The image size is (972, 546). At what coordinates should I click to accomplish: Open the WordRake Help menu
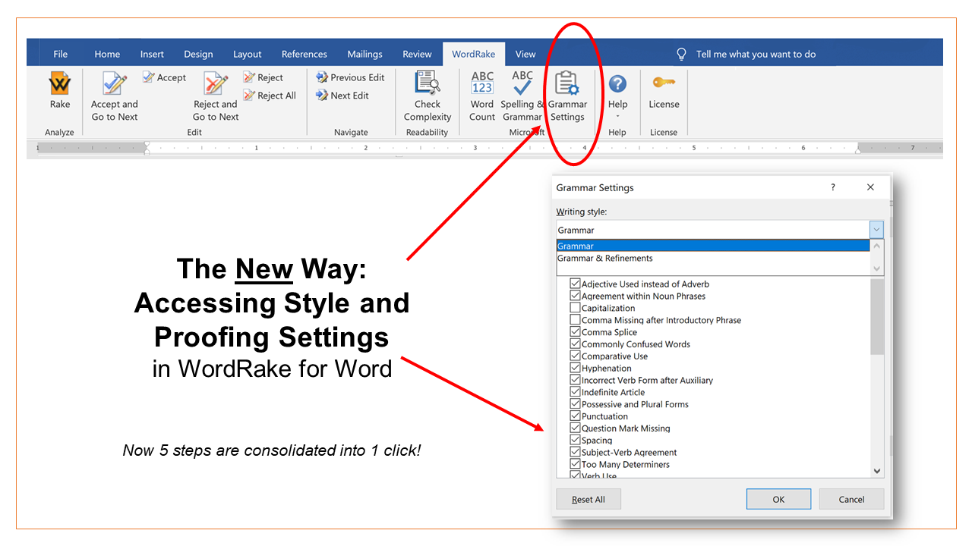point(617,96)
